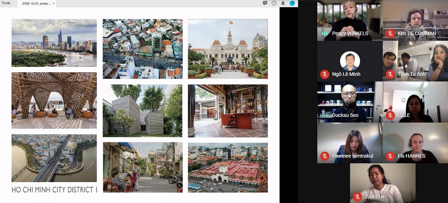Close the 2020-12-04 presentation tab
This screenshot has width=448, height=203.
[54, 3]
